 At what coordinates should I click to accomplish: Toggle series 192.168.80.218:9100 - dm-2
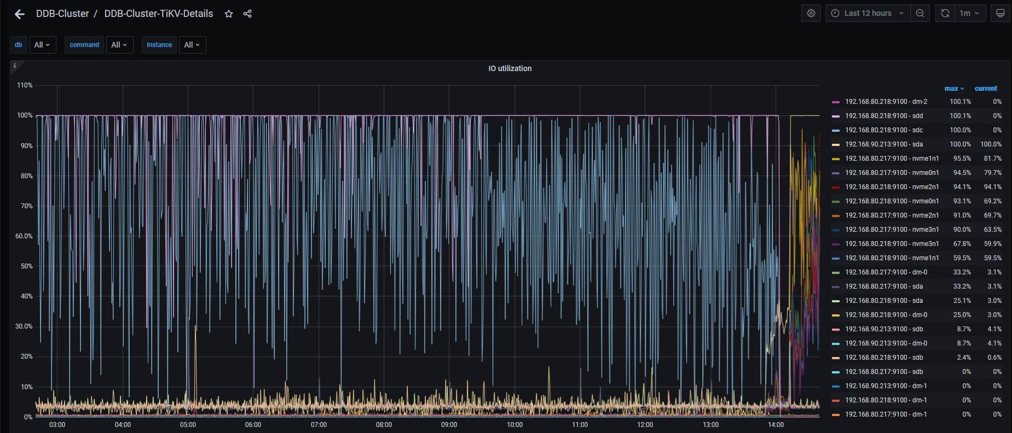click(x=886, y=102)
